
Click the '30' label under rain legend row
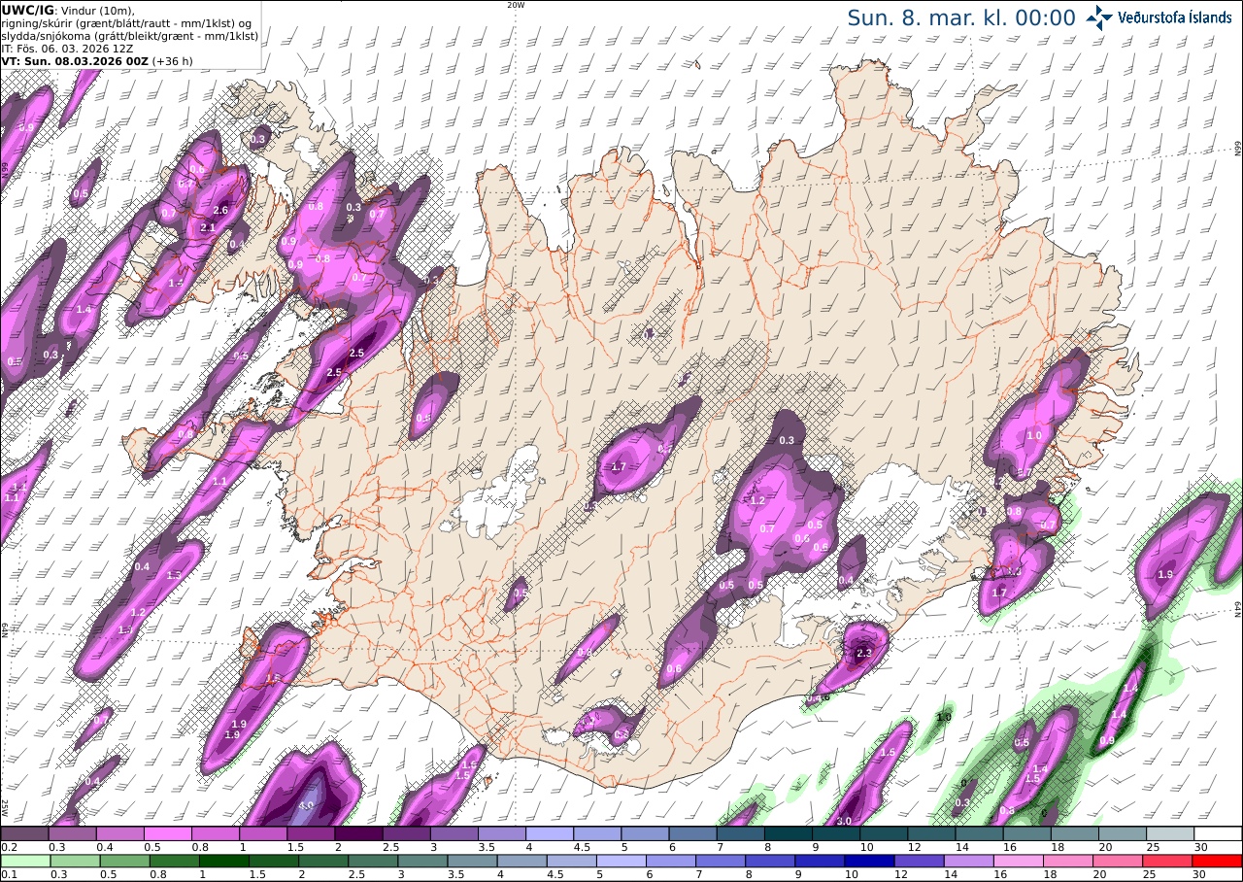pos(1198,874)
